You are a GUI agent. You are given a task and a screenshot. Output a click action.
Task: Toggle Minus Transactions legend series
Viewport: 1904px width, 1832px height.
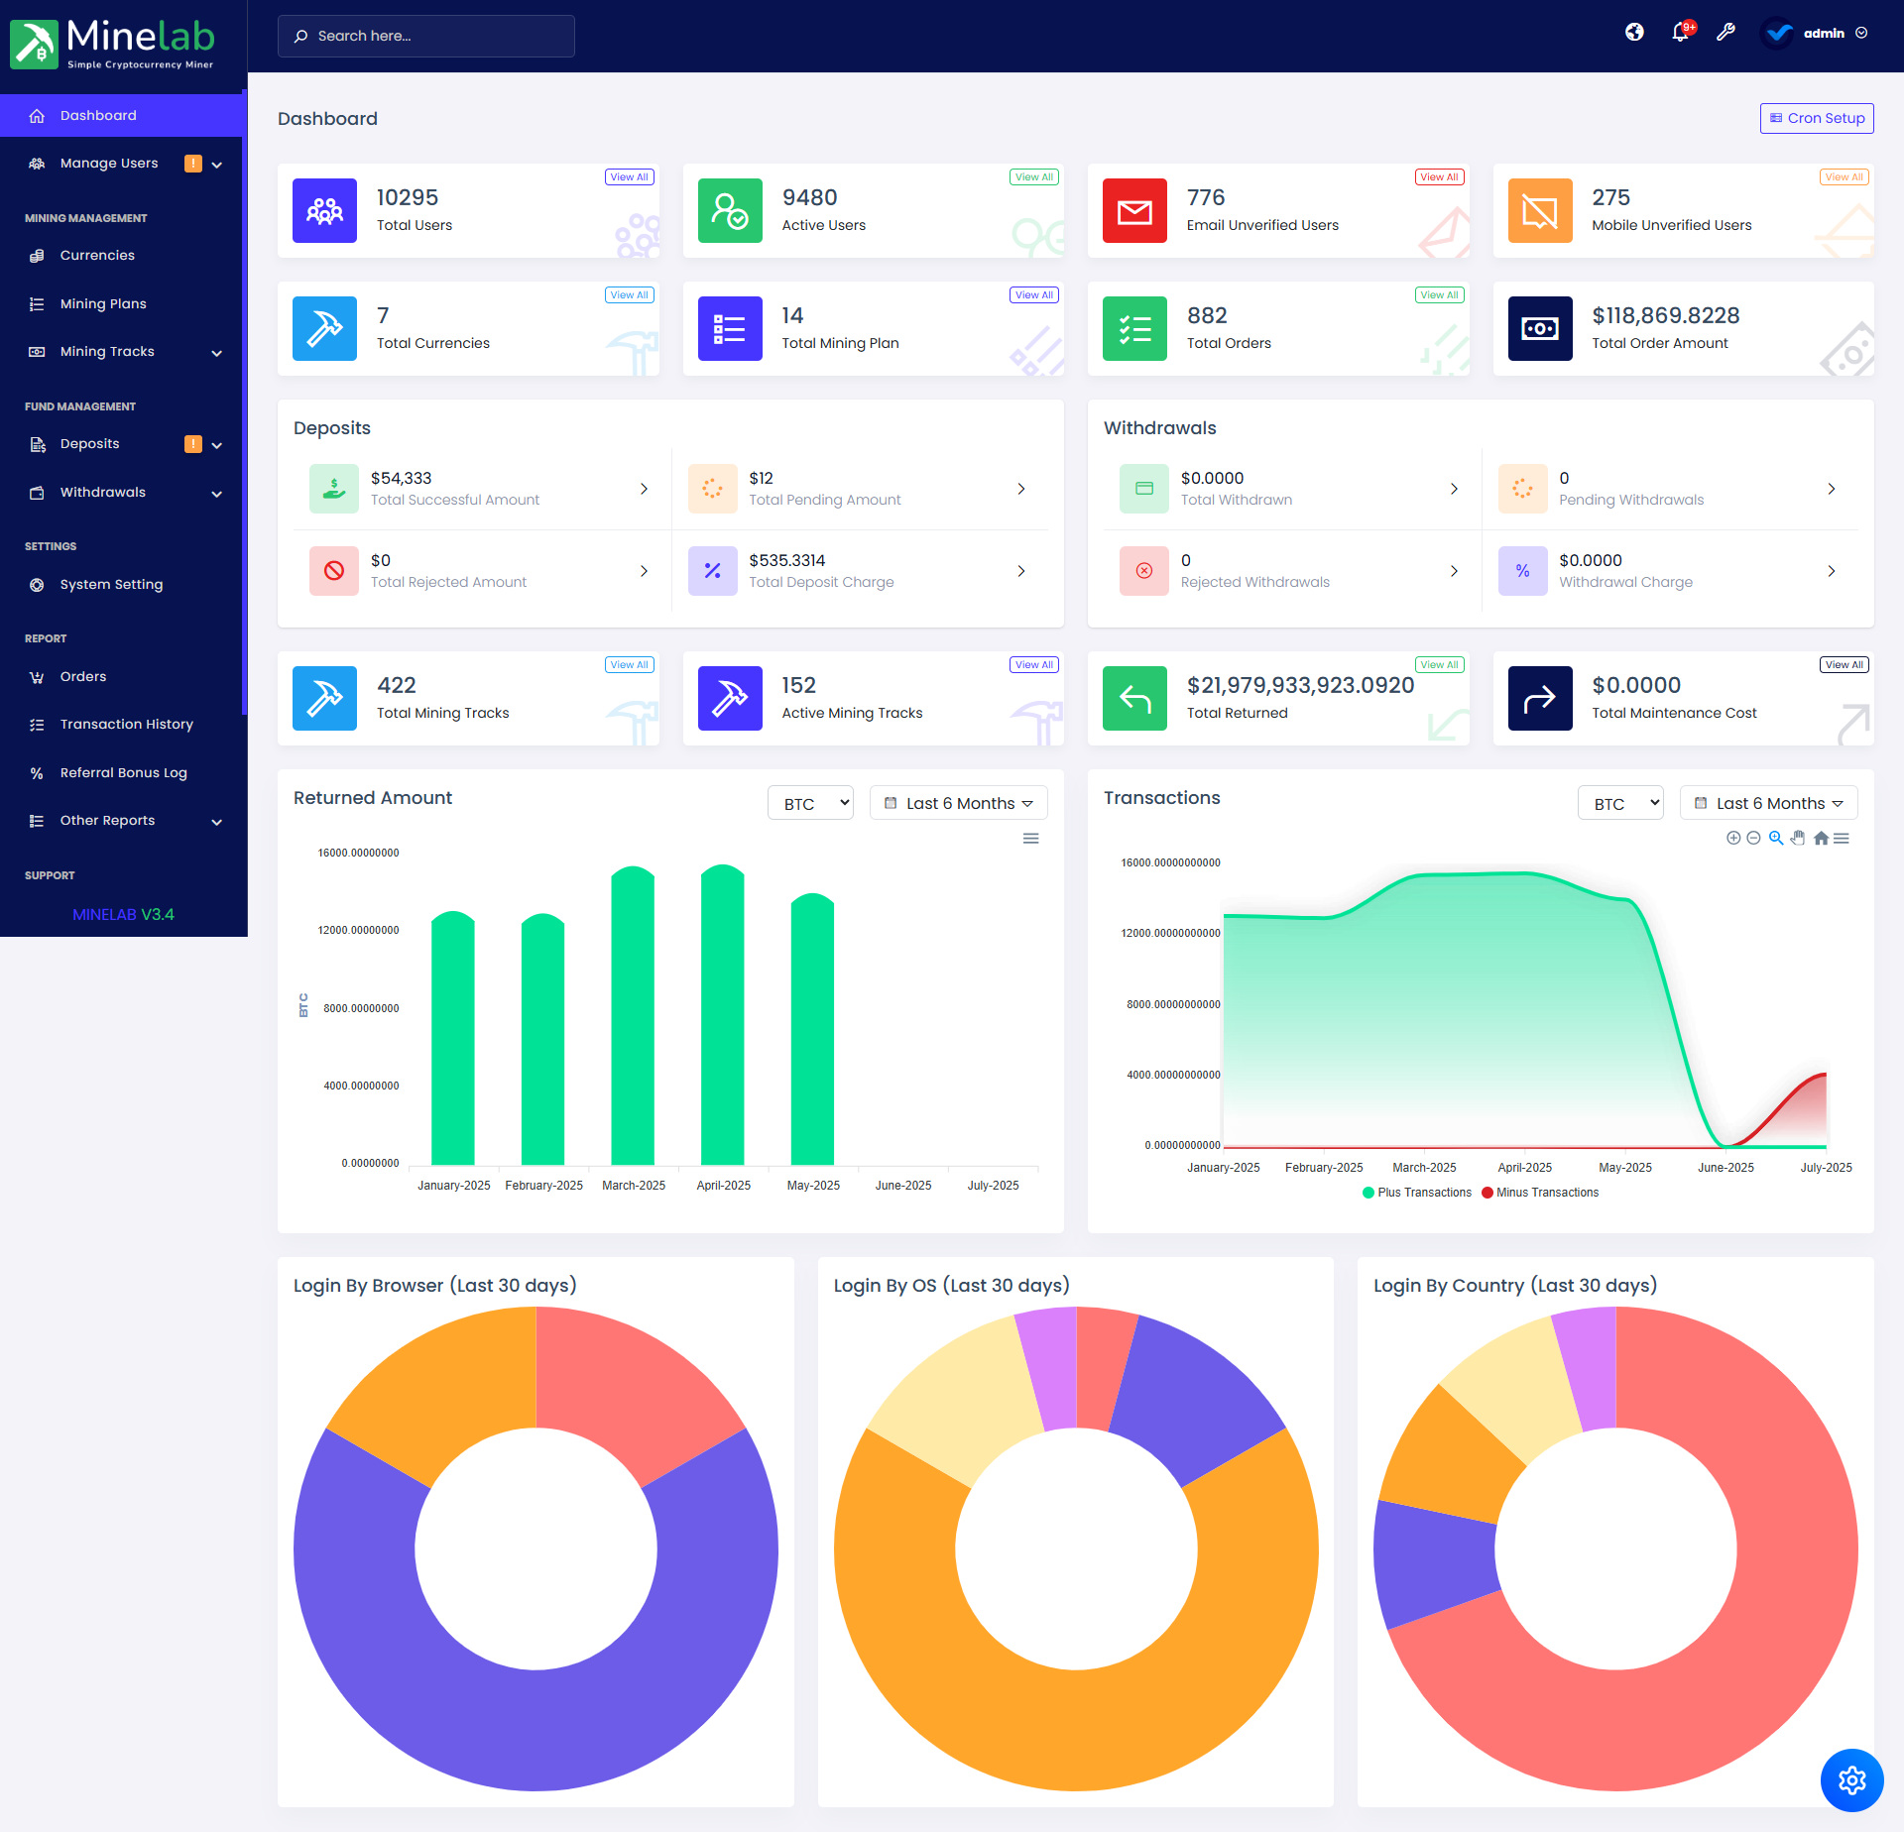(1541, 1193)
